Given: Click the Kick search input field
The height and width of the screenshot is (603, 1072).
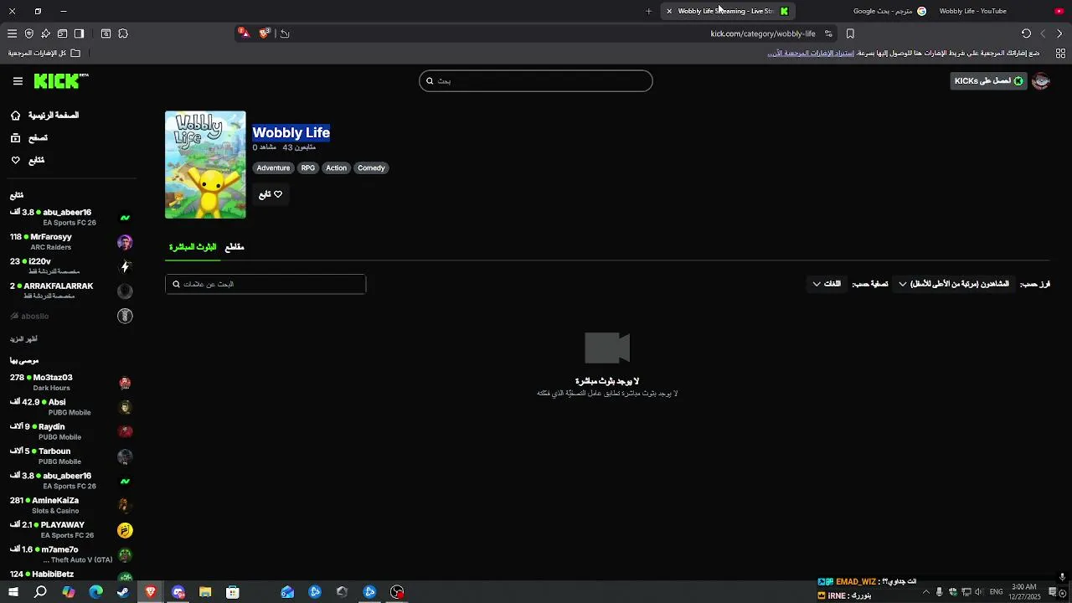Looking at the screenshot, I should (x=536, y=81).
